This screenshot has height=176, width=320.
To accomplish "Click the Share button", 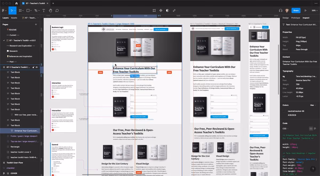I will pos(296,10).
